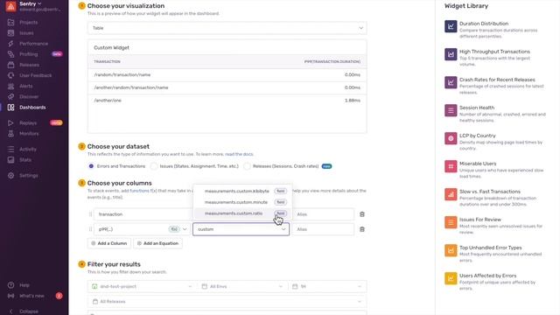Click the Top Unhandled Error Types icon
560x315 pixels.
[x=451, y=250]
